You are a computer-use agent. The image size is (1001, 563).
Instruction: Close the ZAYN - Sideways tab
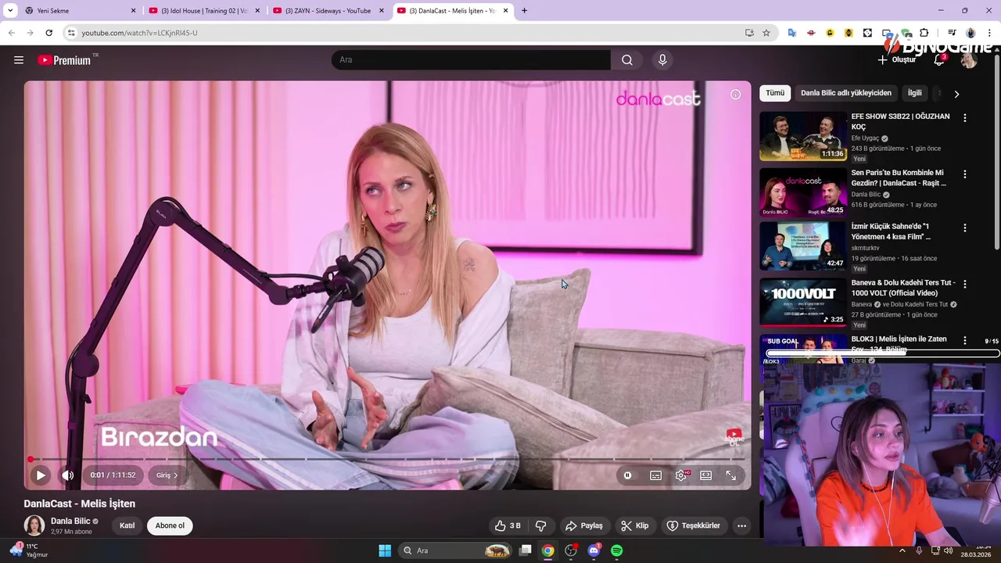point(382,11)
